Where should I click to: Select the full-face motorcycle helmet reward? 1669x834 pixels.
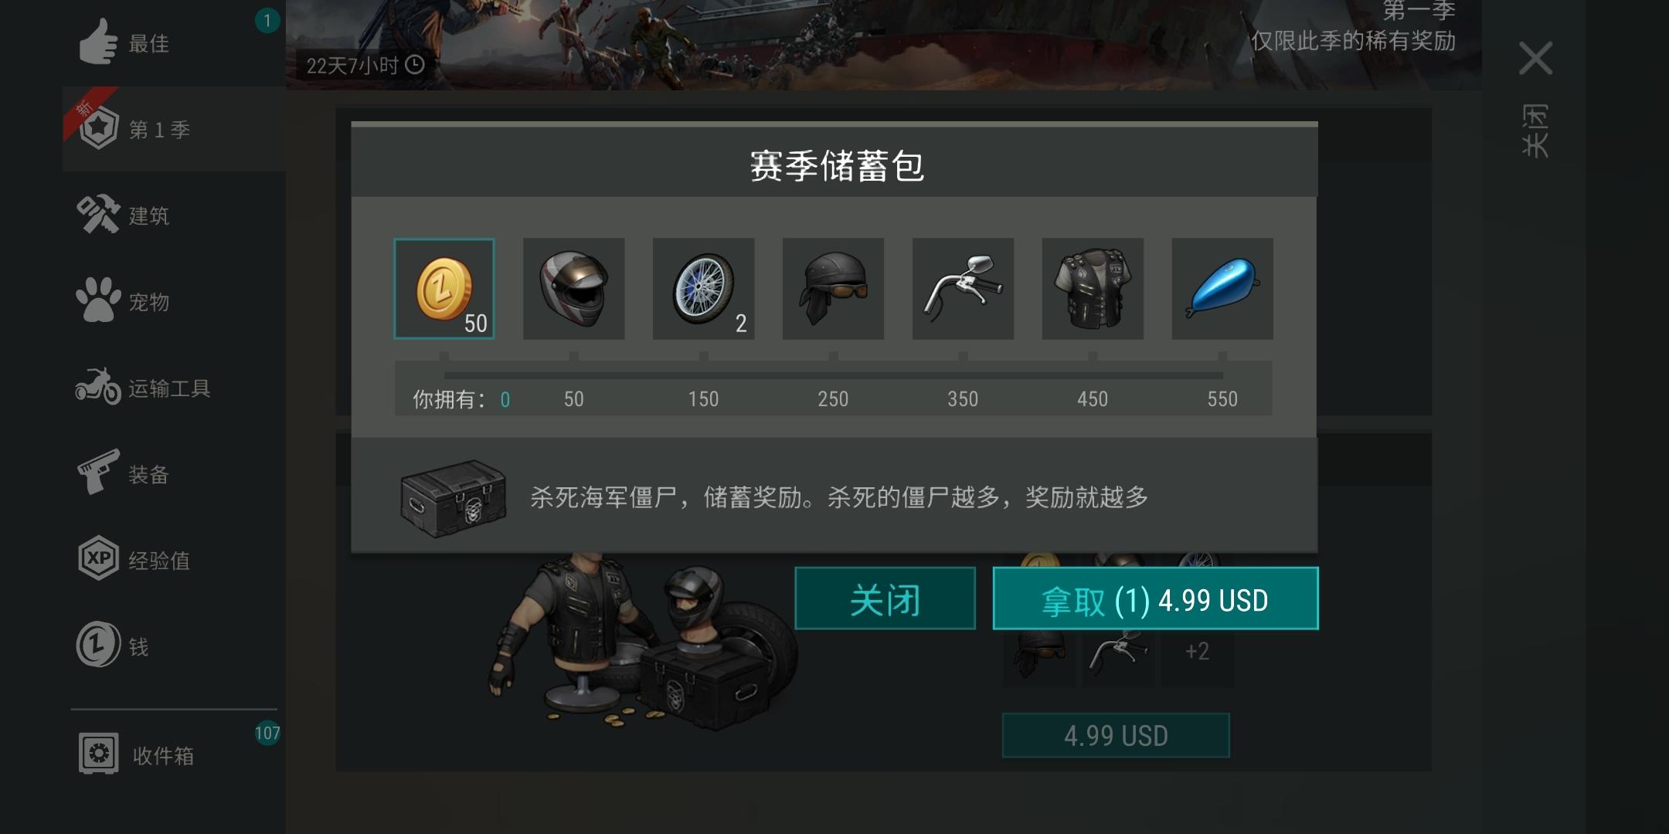coord(574,289)
